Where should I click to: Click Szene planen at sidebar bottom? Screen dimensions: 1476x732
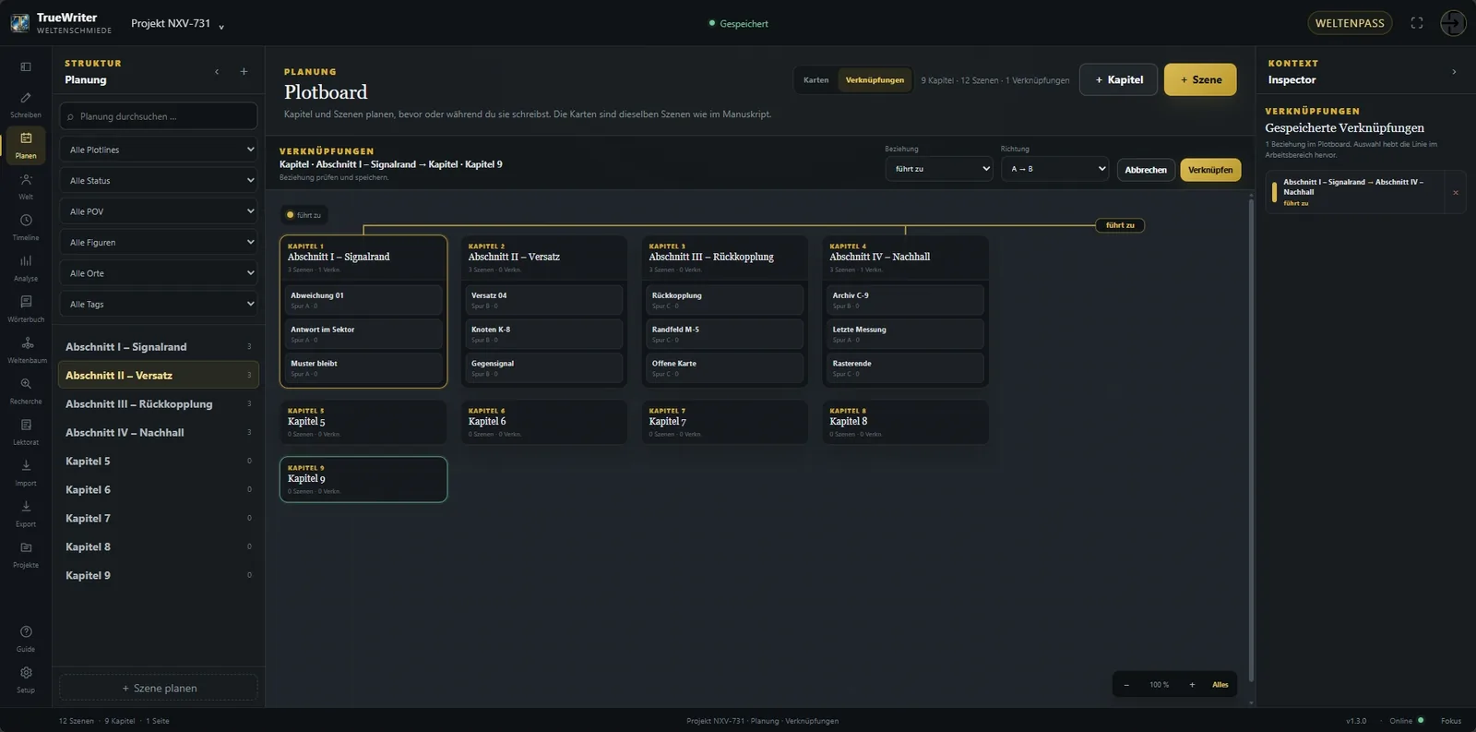[x=159, y=689]
